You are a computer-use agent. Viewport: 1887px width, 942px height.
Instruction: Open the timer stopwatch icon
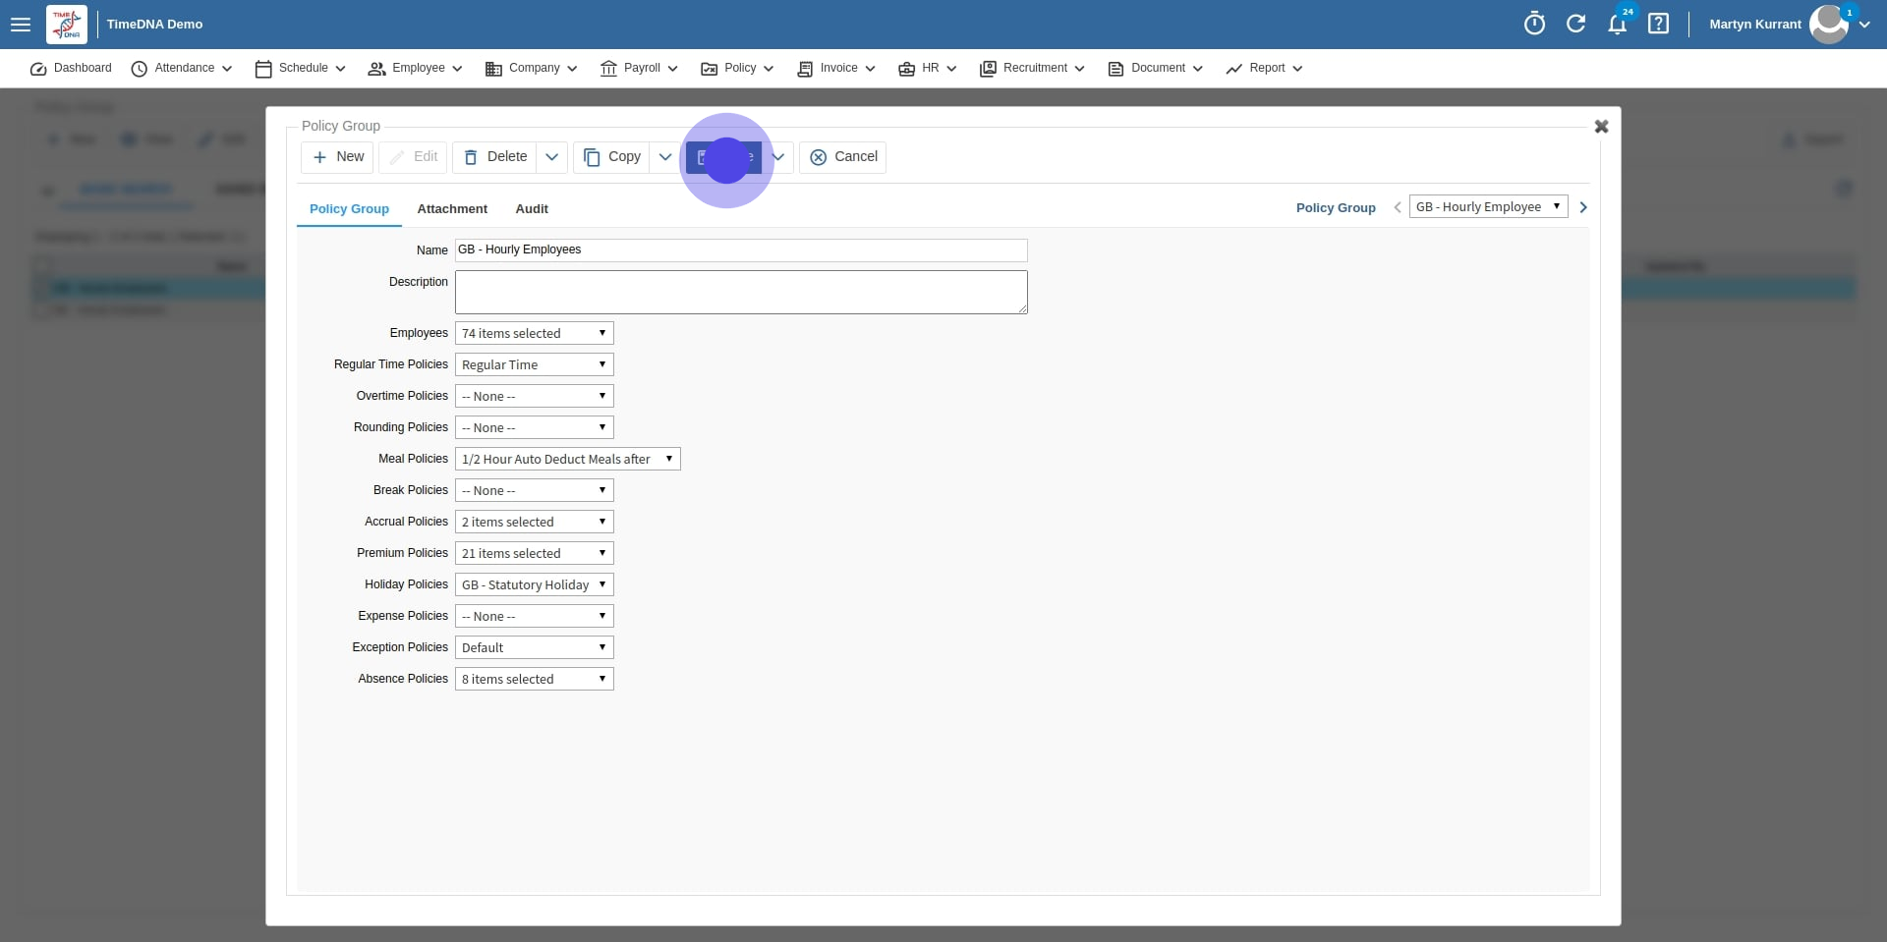1534,24
